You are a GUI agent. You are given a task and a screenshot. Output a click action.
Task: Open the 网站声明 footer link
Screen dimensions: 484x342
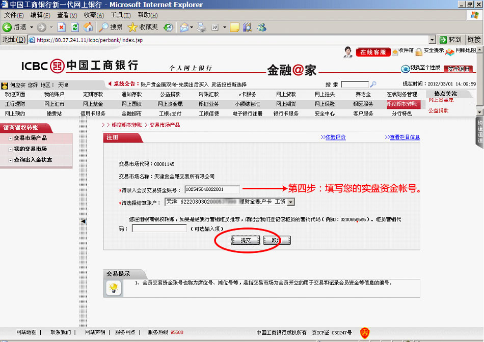pos(95,332)
